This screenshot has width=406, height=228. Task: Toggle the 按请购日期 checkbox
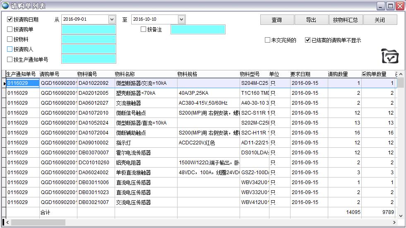click(10, 19)
